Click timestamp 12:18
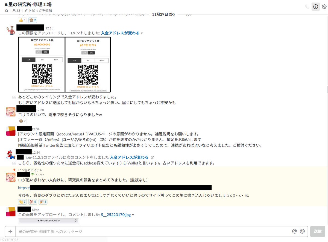This screenshot has width=328, height=242. (x=49, y=28)
